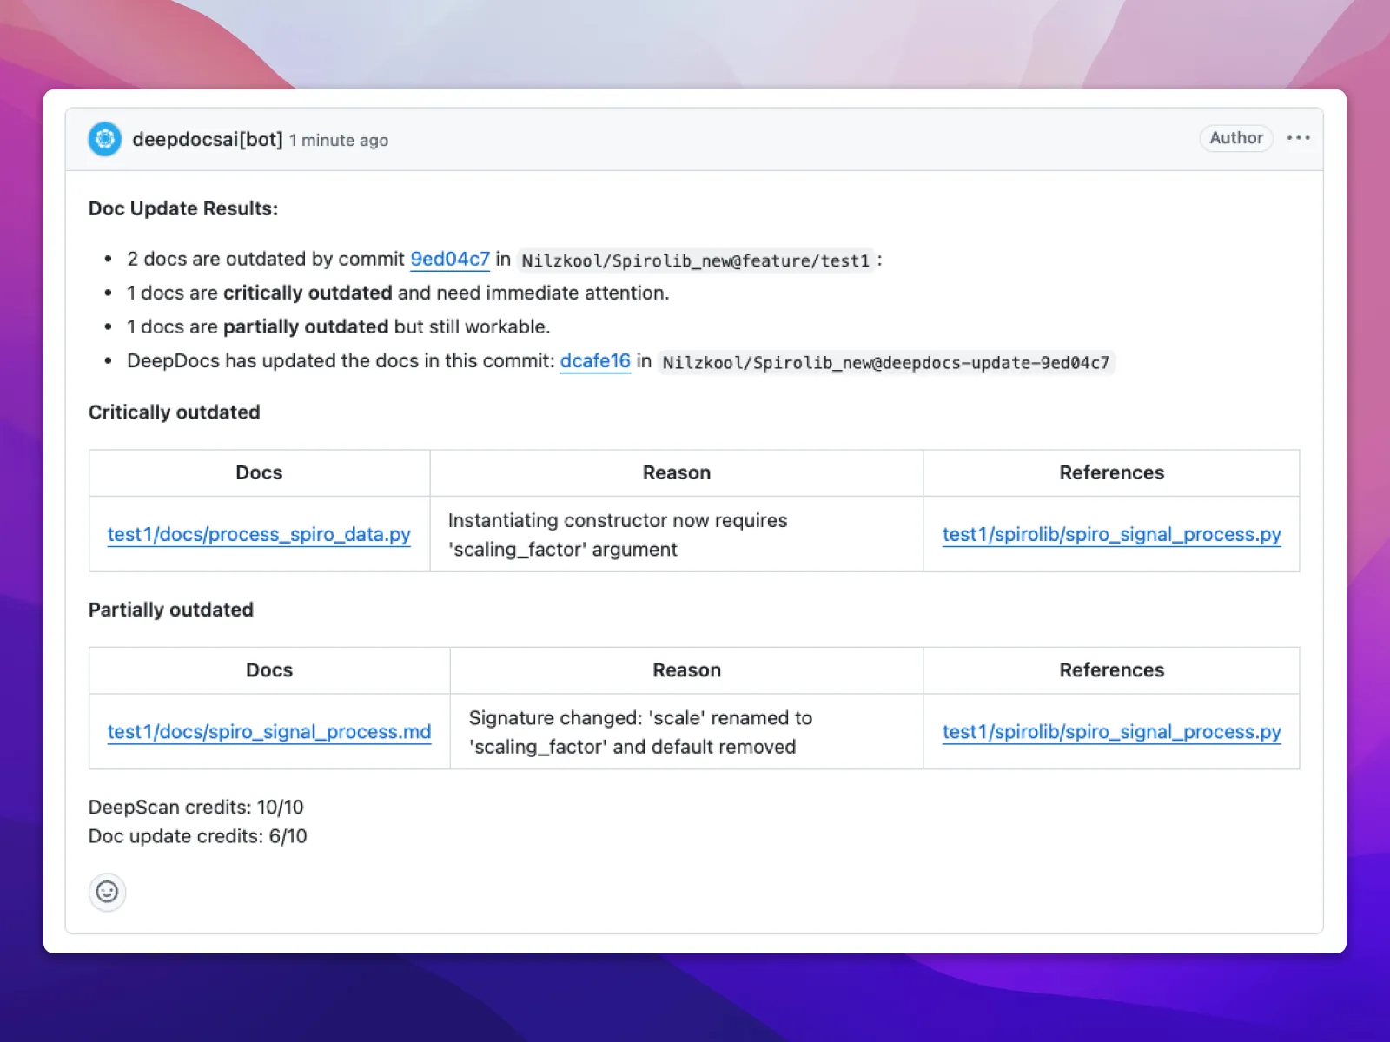Screen dimensions: 1390x1042
Task: Click 'Instantiating constructor now requires' reason cell
Action: click(x=618, y=521)
